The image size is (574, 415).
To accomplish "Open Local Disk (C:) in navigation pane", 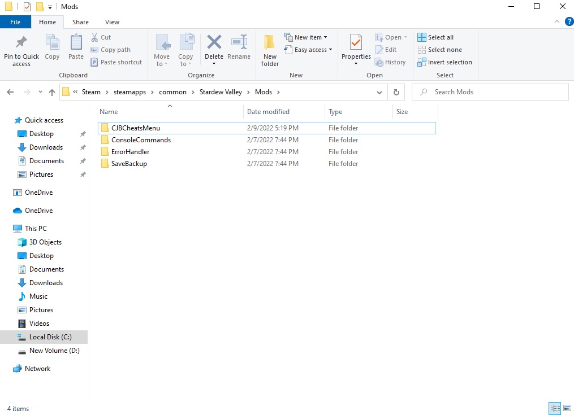I will click(50, 337).
